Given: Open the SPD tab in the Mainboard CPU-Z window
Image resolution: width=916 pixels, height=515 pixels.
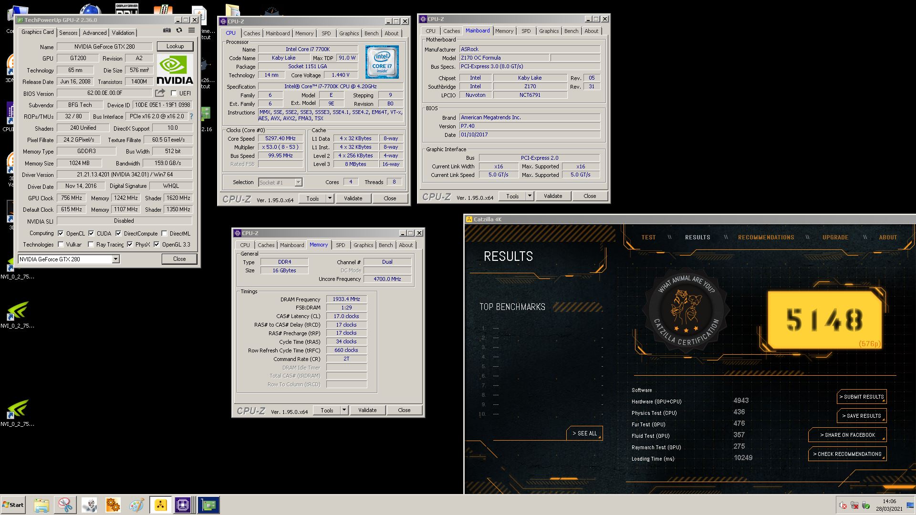Looking at the screenshot, I should (526, 31).
